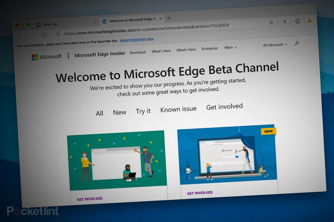Image resolution: width=334 pixels, height=222 pixels.
Task: Select the All filter
Action: coord(100,113)
